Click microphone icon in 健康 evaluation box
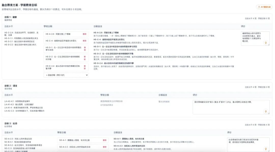The width and height of the screenshot is (275, 152). [266, 43]
